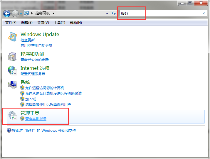Open the 编辑(E) menu
This screenshot has width=210, height=159.
click(x=27, y=23)
